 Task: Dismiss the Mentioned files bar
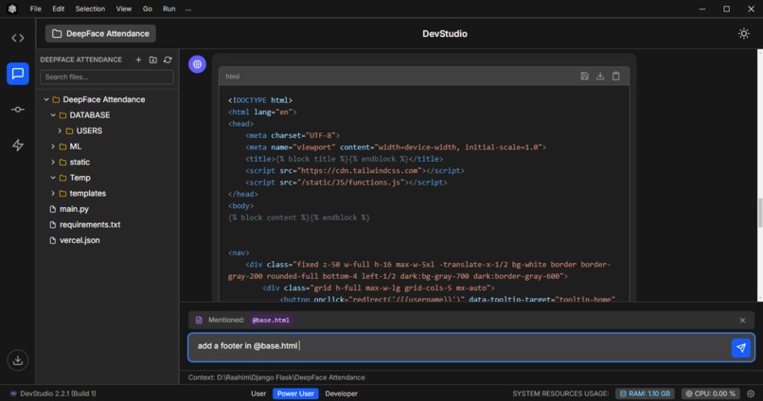click(x=742, y=321)
